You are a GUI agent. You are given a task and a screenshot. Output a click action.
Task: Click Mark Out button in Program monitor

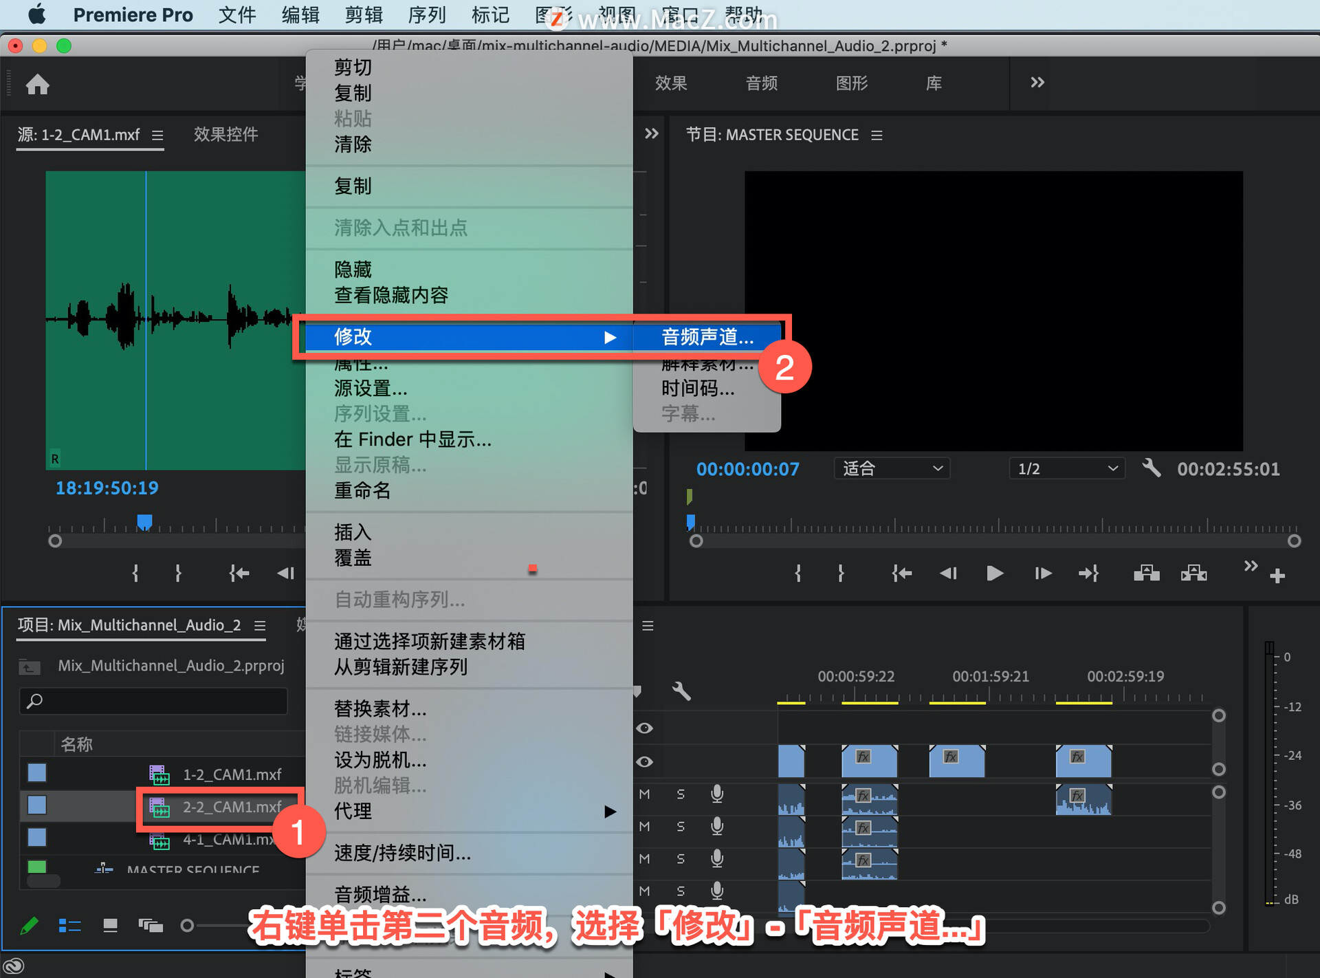pos(841,573)
